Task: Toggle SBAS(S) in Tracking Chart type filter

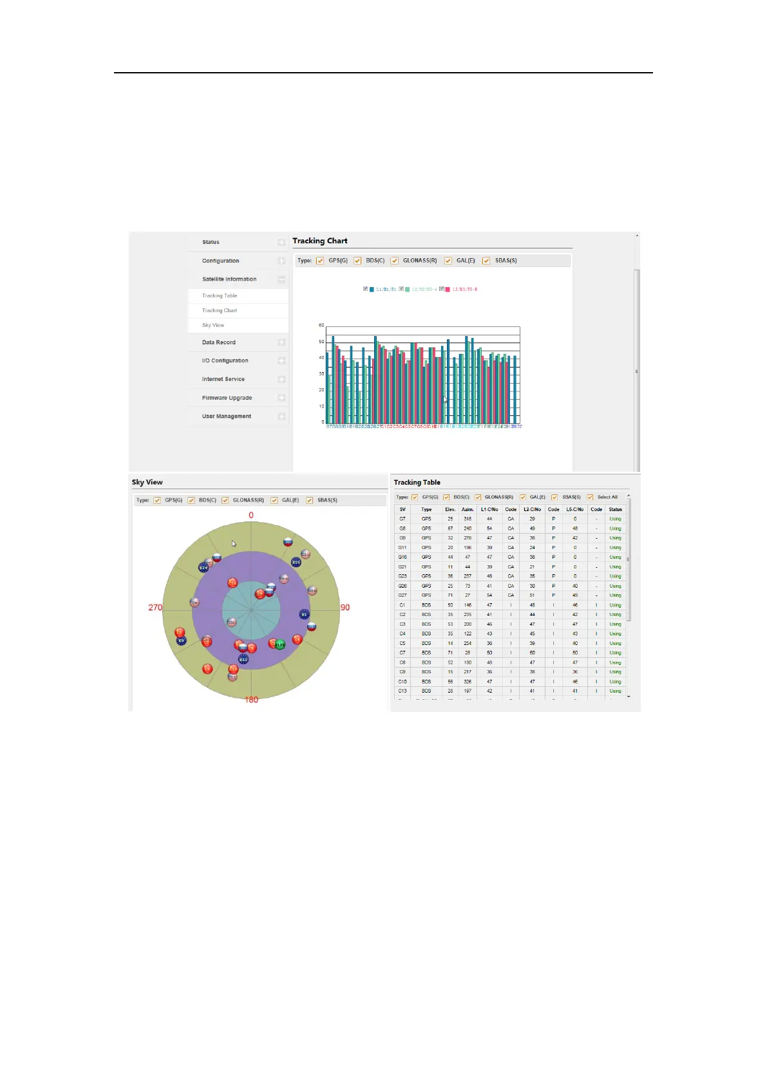Action: pyautogui.click(x=486, y=261)
